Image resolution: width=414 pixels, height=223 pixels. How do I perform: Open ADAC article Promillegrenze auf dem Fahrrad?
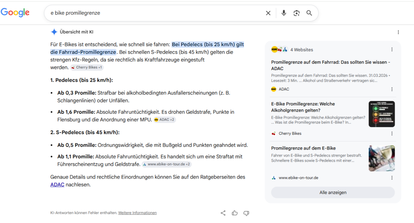pos(331,65)
